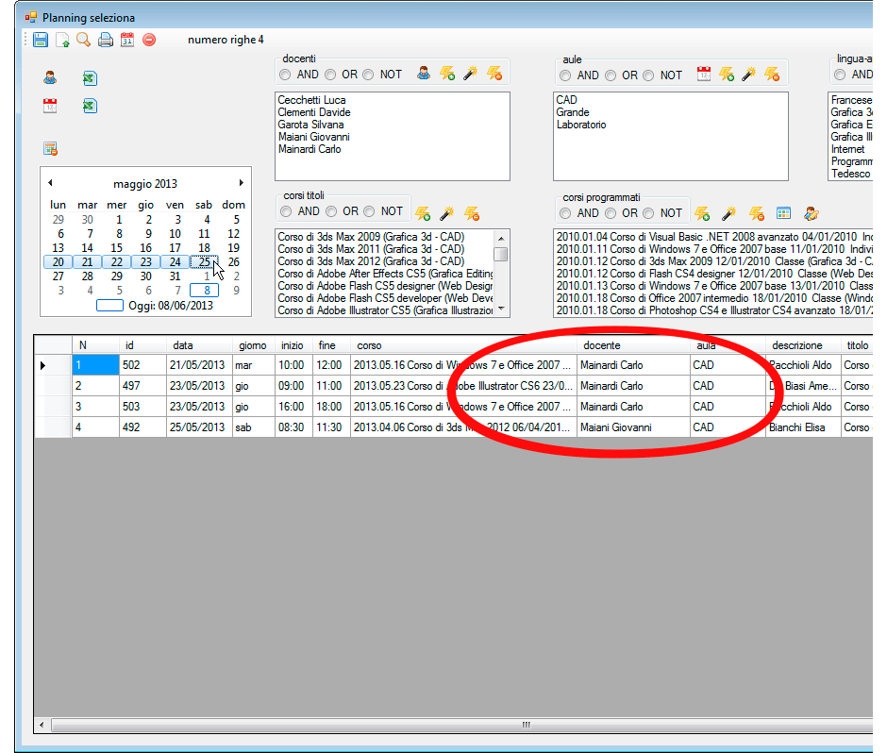887x753 pixels.
Task: Select Corso di Adobe After Effects CS5 title
Action: pyautogui.click(x=385, y=274)
